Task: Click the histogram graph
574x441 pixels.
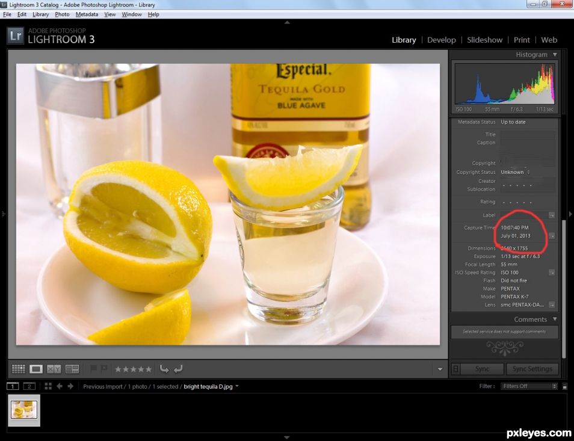Action: pos(505,84)
